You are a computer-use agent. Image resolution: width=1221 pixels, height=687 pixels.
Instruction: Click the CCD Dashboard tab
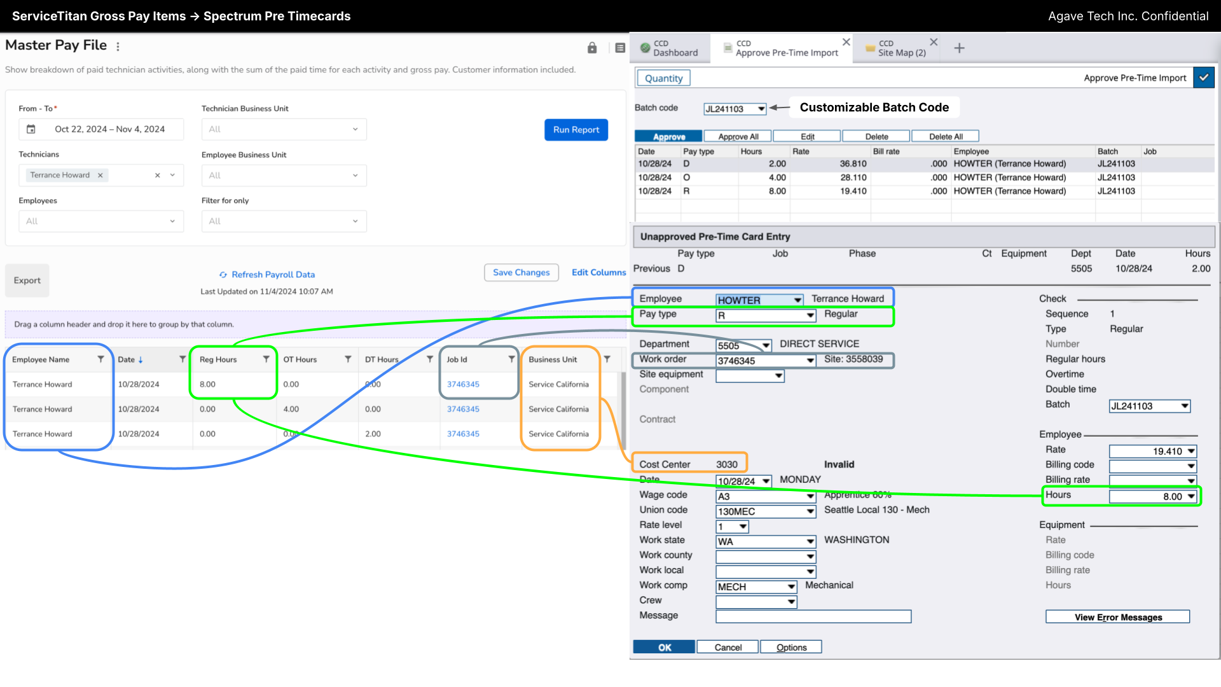click(671, 47)
